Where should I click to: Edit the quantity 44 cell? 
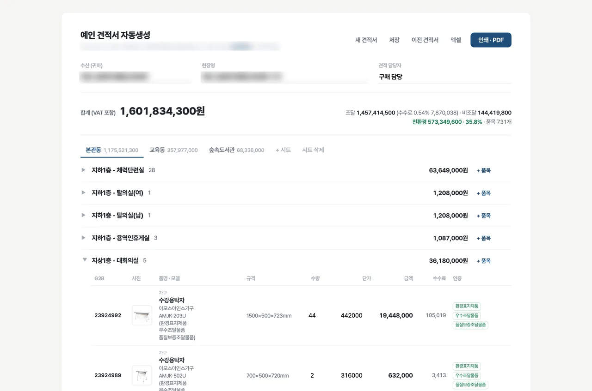[312, 315]
